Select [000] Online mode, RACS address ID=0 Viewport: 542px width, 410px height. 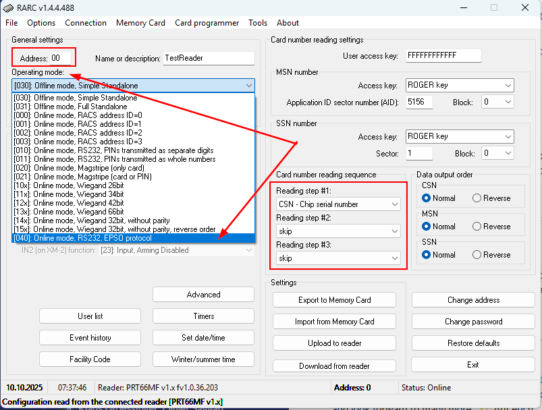pyautogui.click(x=134, y=115)
